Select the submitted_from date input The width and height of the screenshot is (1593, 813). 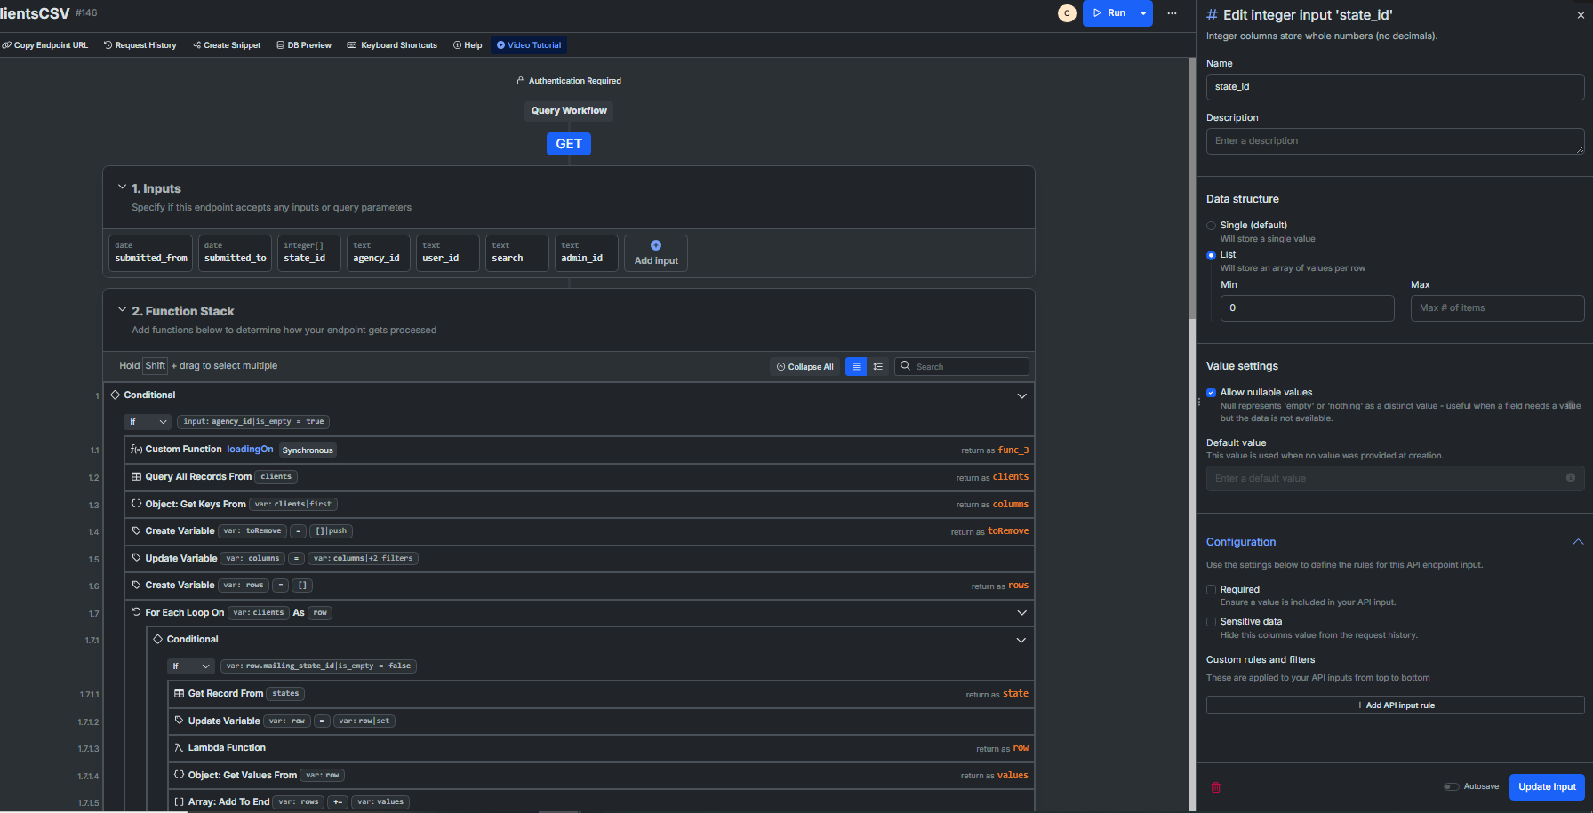151,252
